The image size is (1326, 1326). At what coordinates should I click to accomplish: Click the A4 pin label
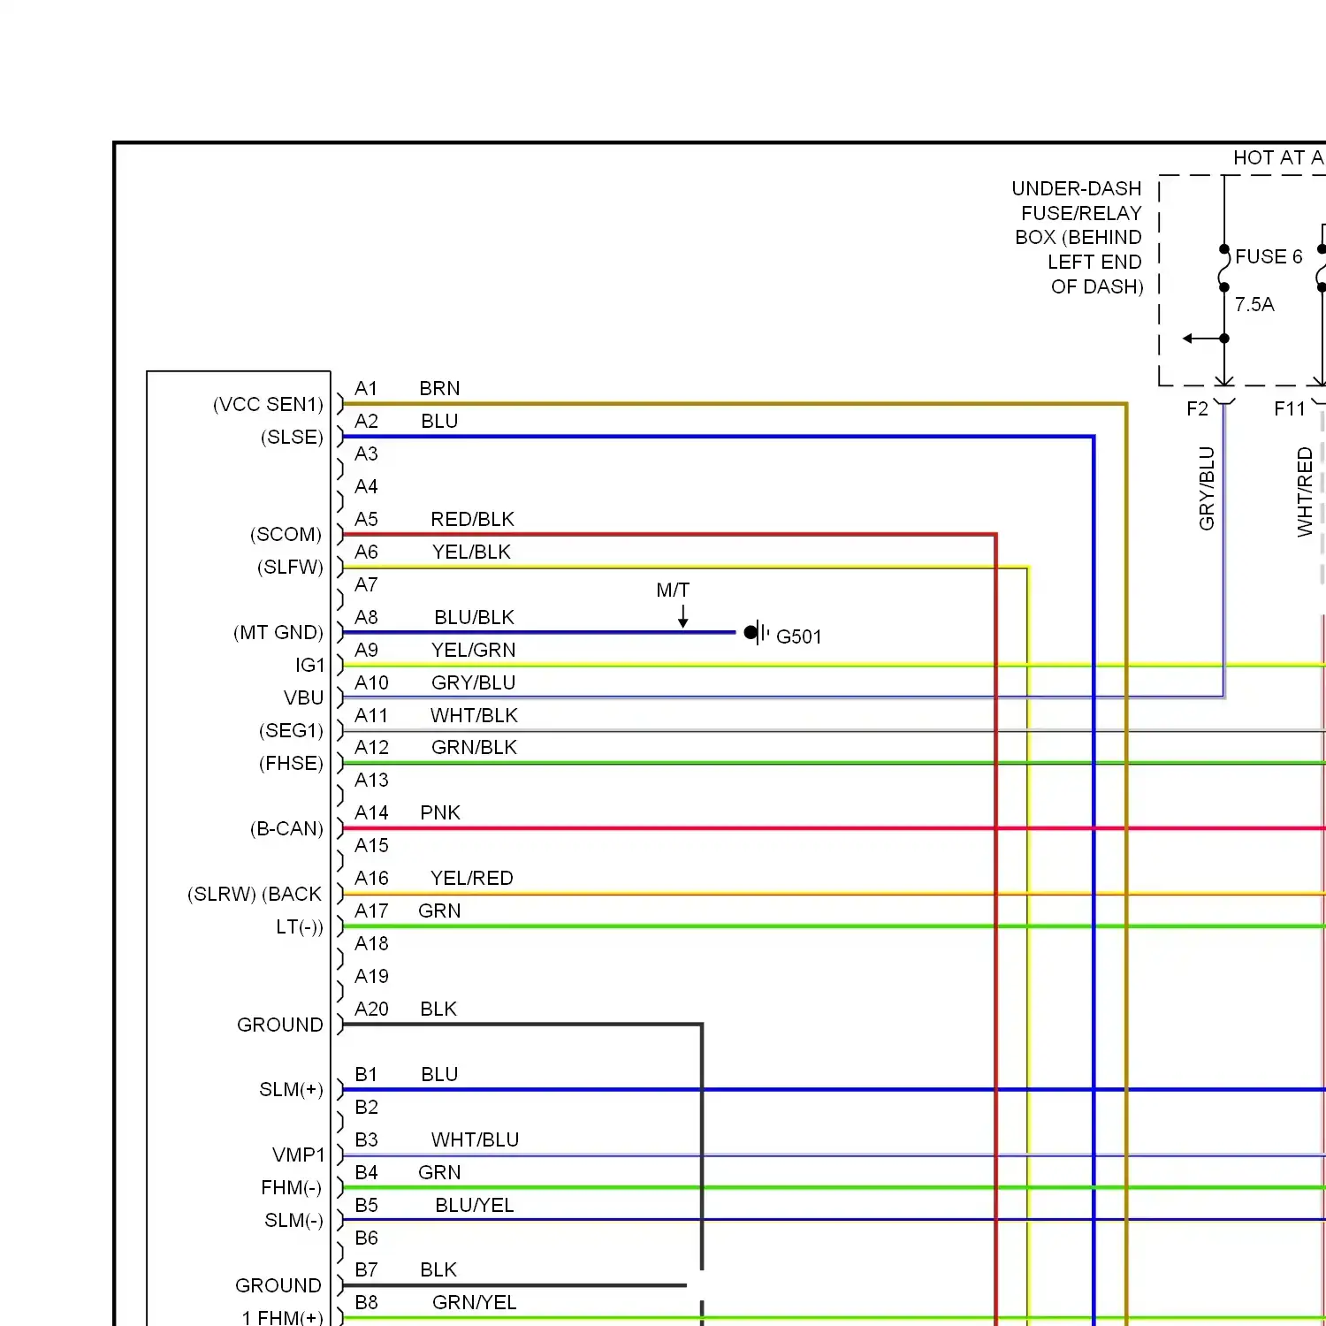pos(366,487)
